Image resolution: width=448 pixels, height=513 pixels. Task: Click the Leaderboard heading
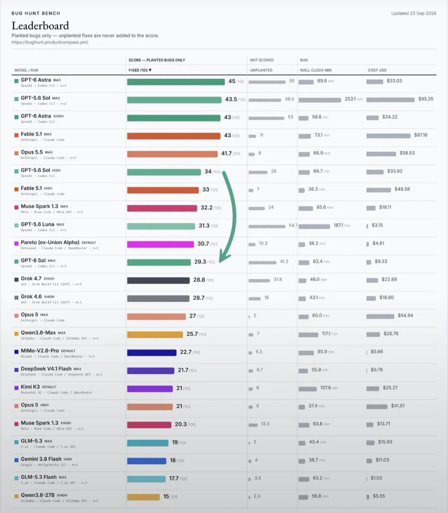click(40, 26)
